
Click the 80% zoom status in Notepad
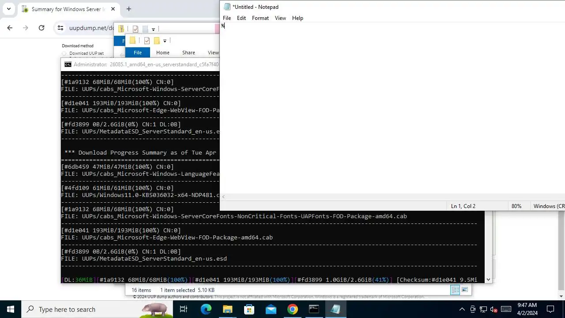pos(516,206)
